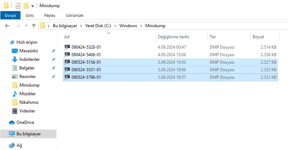Open the Paylaş ribbon tab
This screenshot has width=288, height=150.
click(x=50, y=15)
